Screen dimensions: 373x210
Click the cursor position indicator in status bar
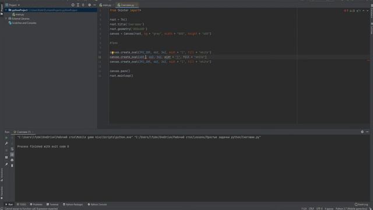click(x=304, y=209)
